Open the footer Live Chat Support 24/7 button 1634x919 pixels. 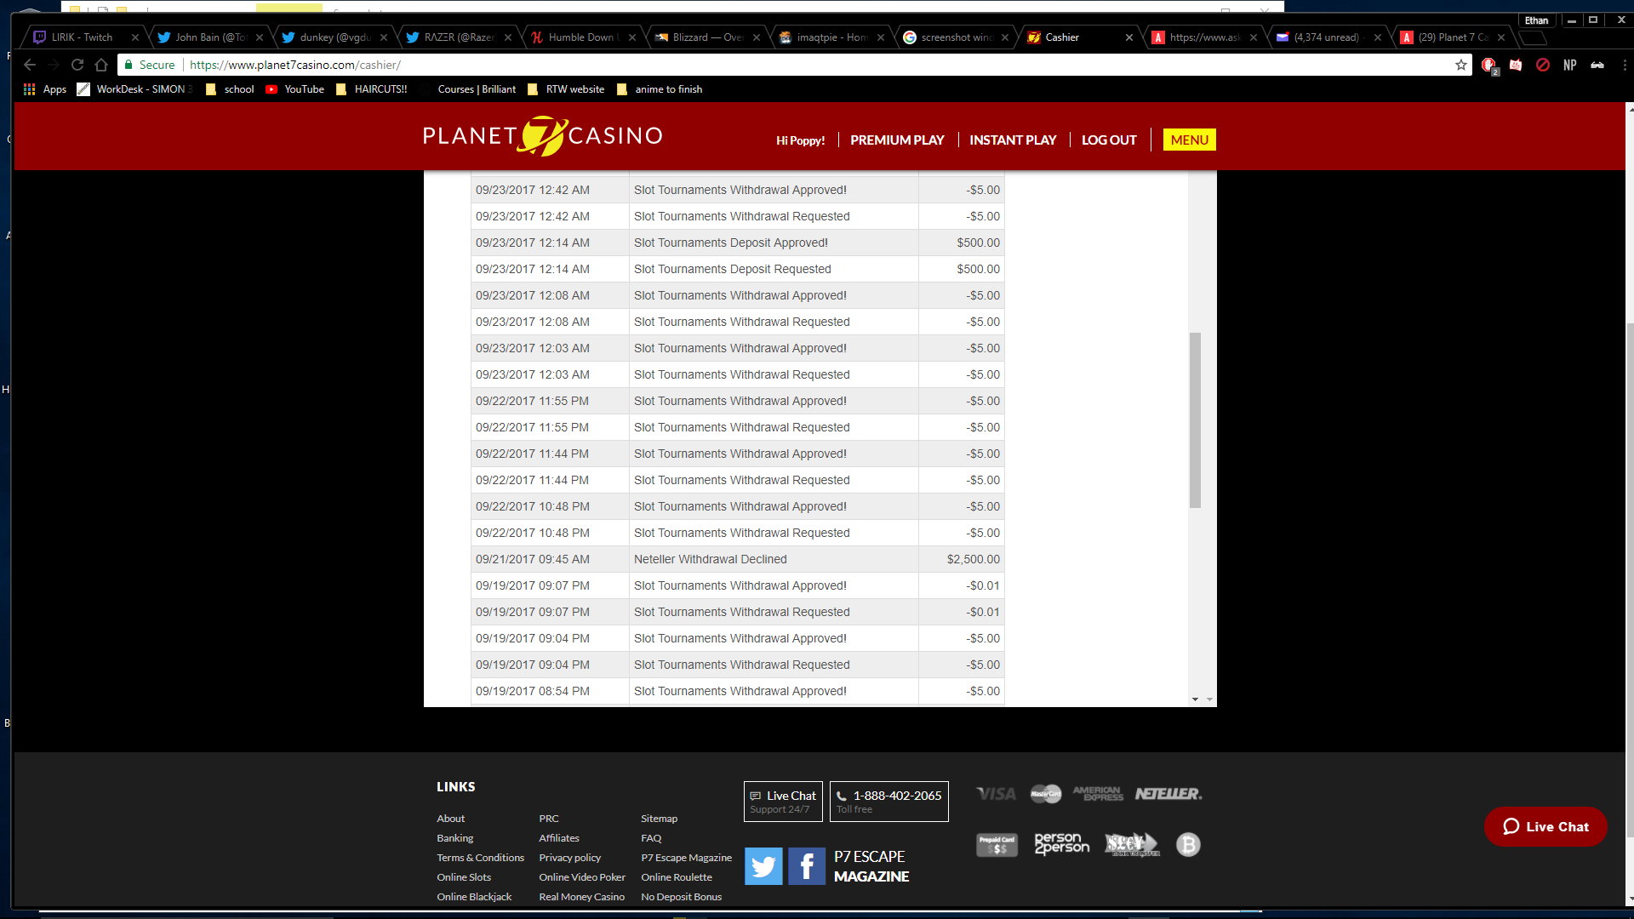click(x=783, y=802)
